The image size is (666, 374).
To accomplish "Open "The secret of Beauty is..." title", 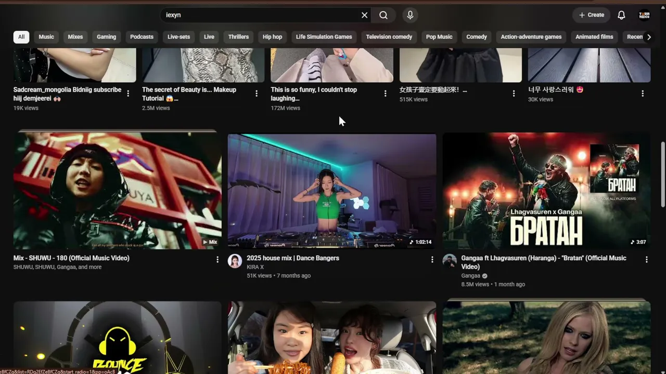I will [189, 94].
